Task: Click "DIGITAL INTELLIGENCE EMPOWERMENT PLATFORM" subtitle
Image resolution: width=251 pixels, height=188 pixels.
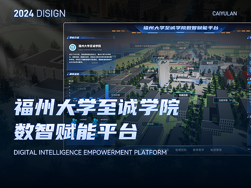Action: click(90, 152)
